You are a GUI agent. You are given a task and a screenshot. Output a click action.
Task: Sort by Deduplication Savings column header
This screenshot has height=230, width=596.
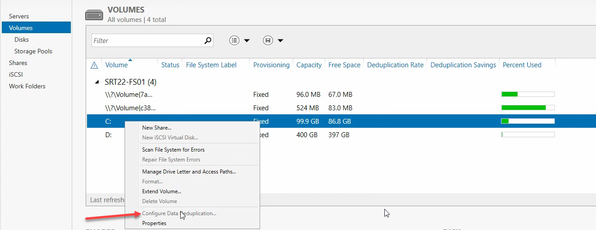click(463, 65)
